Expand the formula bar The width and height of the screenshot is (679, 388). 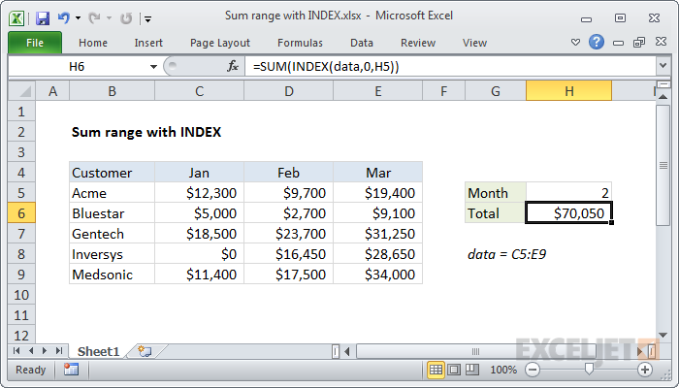point(663,66)
